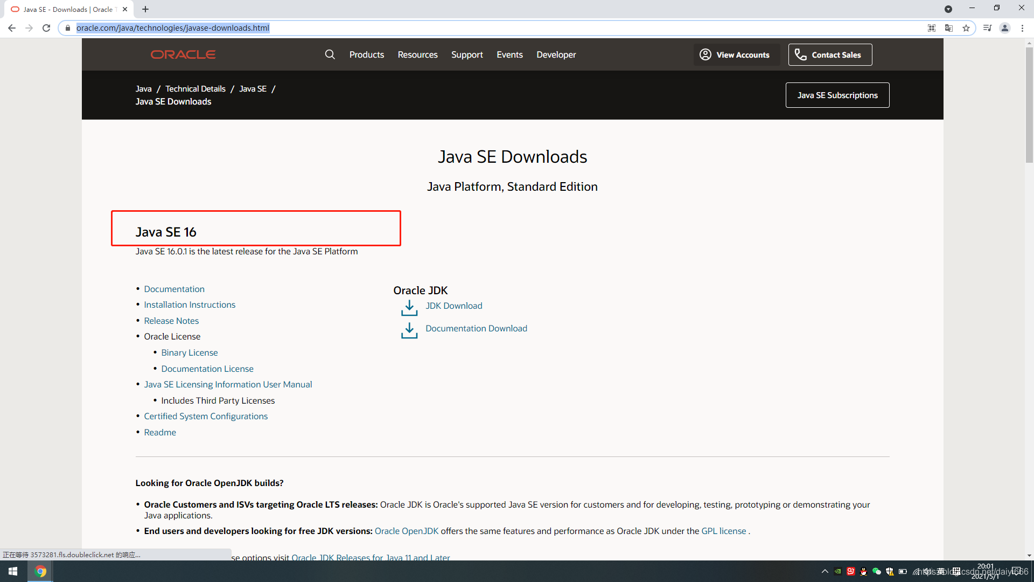The image size is (1034, 582).
Task: Open a new browser tab
Action: click(145, 9)
